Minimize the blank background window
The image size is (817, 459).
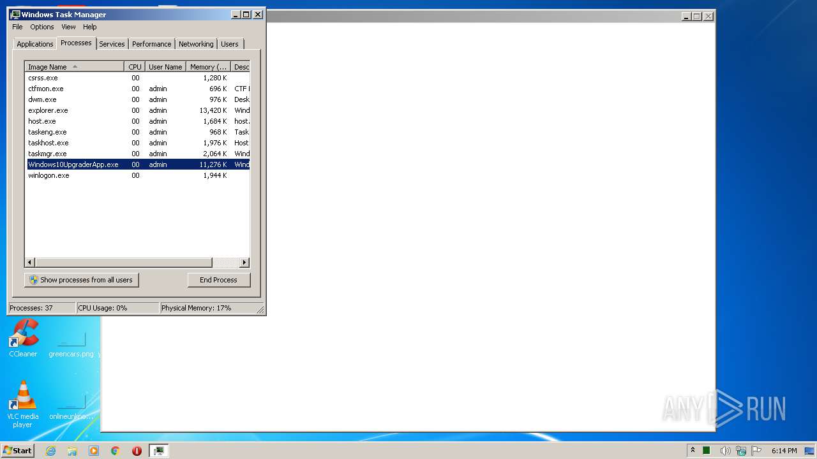point(686,17)
